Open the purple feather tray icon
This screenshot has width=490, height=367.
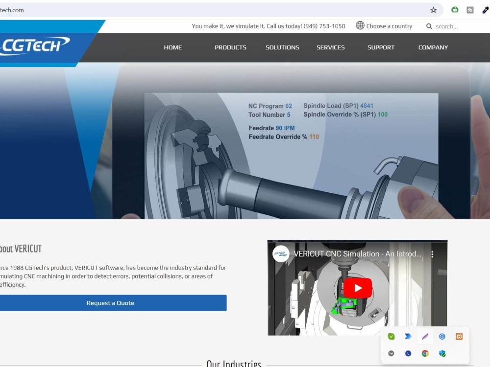pyautogui.click(x=425, y=337)
